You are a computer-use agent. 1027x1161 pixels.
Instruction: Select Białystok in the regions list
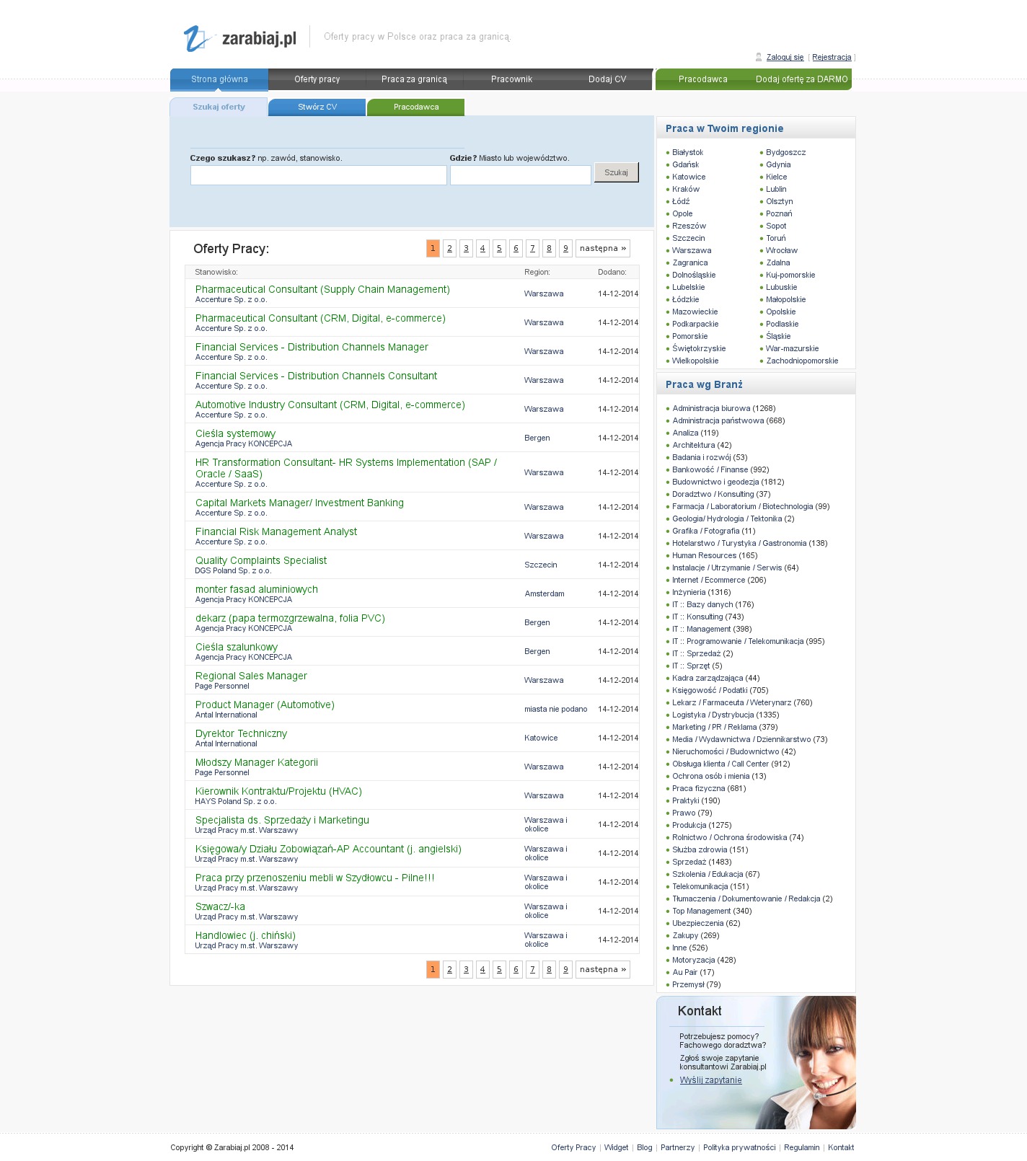pos(687,153)
